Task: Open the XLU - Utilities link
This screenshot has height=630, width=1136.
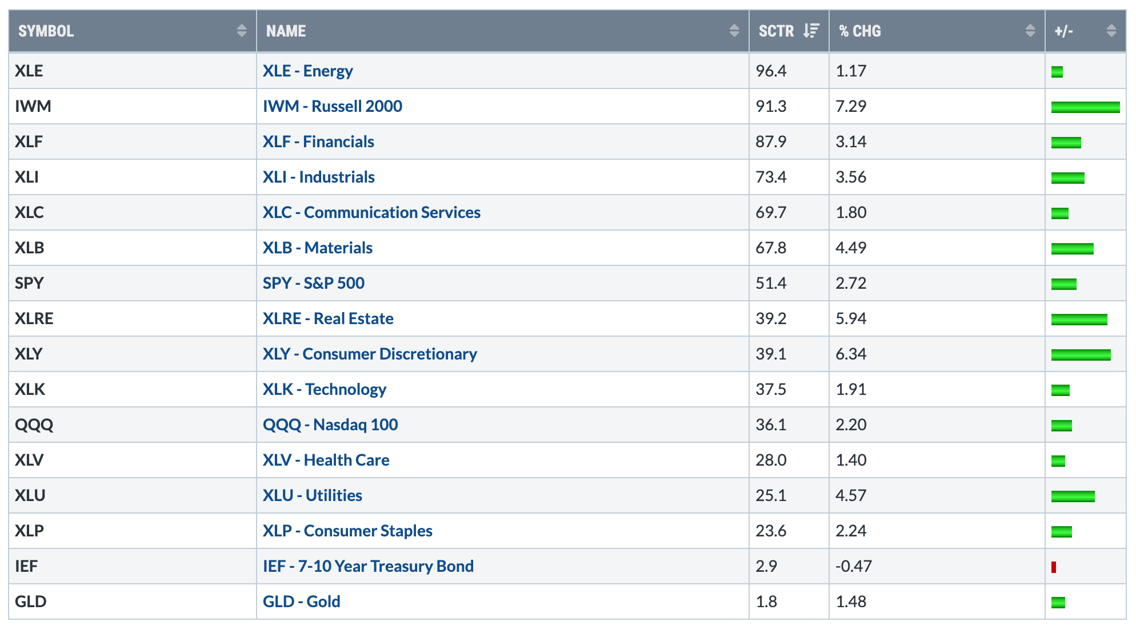Action: tap(312, 495)
